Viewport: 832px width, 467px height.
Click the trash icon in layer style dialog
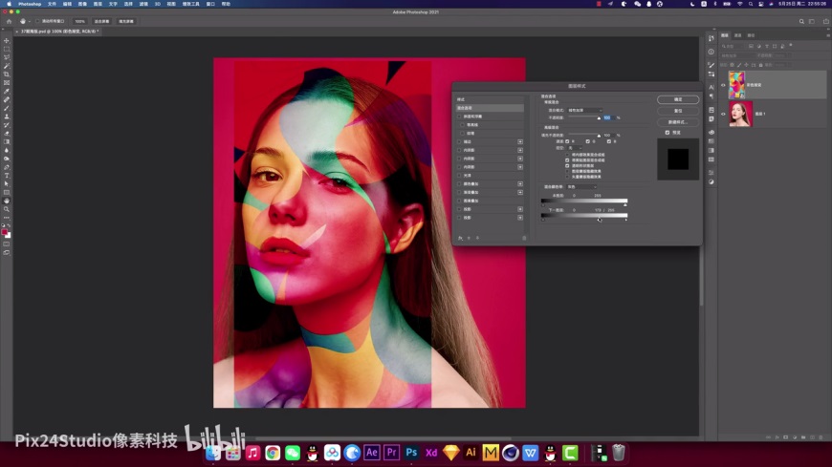pos(524,238)
